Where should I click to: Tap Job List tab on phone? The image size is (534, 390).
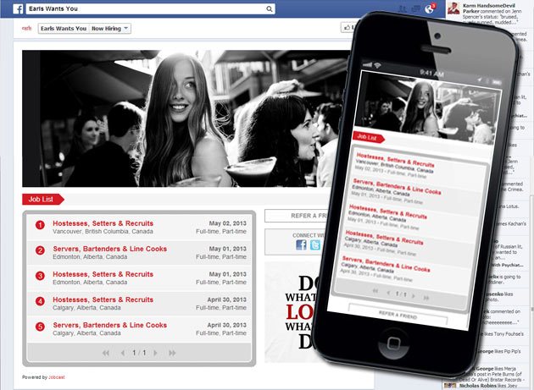click(x=368, y=137)
